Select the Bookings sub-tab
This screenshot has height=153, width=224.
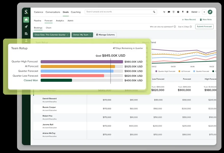click(x=38, y=28)
